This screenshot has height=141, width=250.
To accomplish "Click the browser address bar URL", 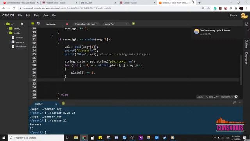I will (67, 9).
